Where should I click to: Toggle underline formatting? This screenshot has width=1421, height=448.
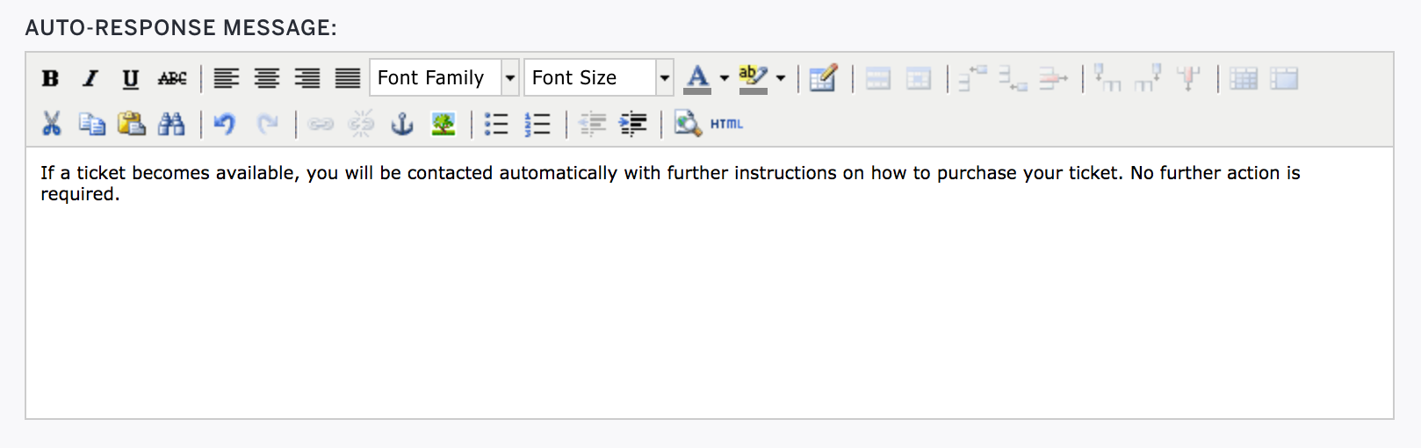point(131,78)
